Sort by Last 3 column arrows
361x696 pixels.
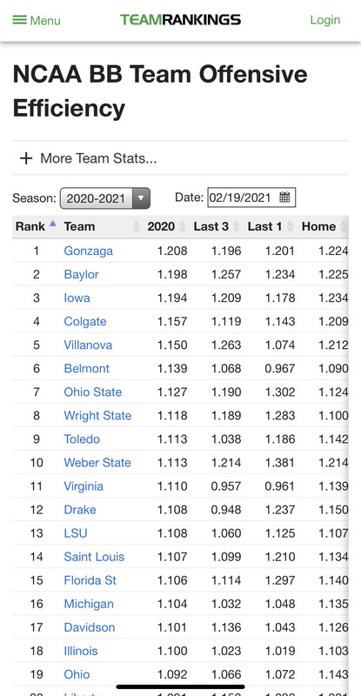click(x=237, y=227)
